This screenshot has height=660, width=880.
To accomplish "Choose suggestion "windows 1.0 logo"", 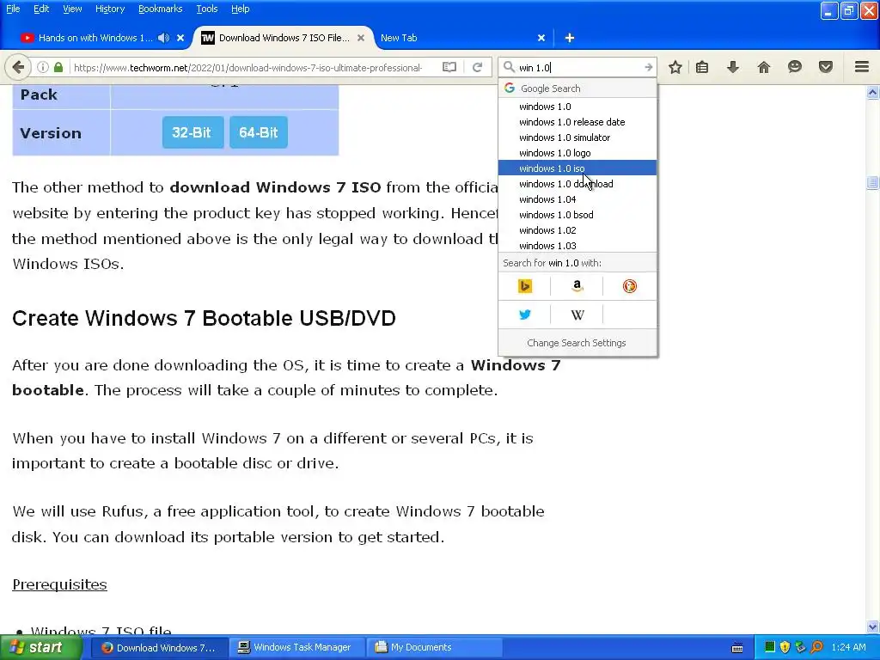I will (577, 153).
